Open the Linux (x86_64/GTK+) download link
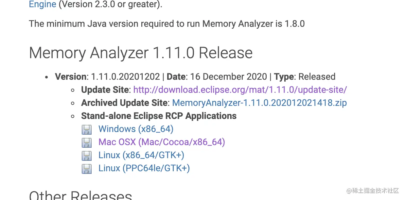 [x=141, y=155]
